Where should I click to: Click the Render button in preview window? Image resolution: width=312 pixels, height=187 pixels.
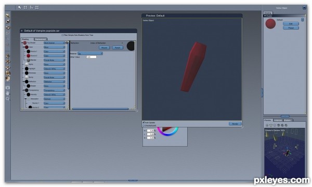235,124
